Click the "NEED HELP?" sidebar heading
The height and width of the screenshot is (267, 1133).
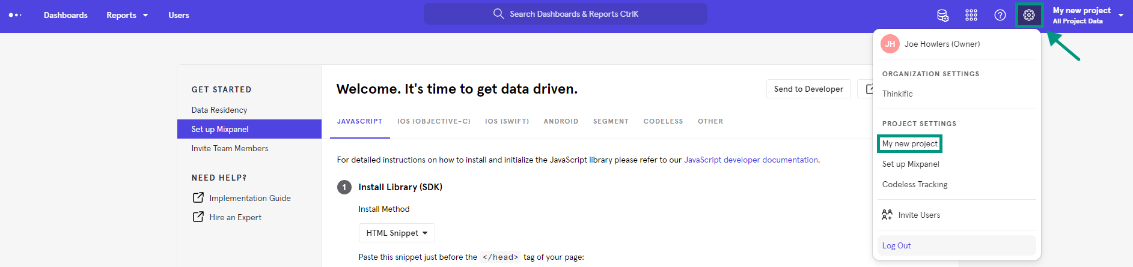pos(219,178)
